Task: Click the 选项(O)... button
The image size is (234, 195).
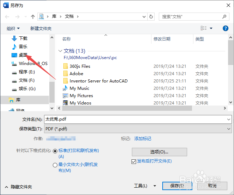Action: pos(159,152)
